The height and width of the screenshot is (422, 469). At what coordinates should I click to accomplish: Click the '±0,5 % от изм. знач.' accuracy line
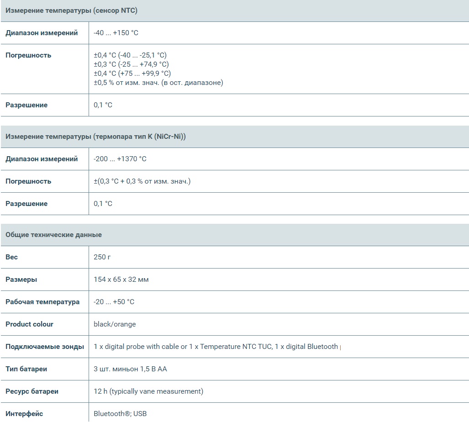158,83
